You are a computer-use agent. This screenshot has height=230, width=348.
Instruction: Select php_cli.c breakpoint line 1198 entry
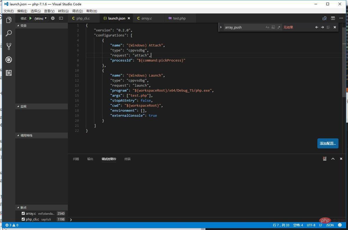point(41,219)
